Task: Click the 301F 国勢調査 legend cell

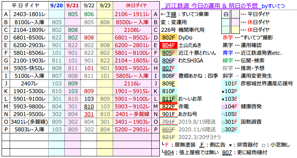Action: [231, 122]
